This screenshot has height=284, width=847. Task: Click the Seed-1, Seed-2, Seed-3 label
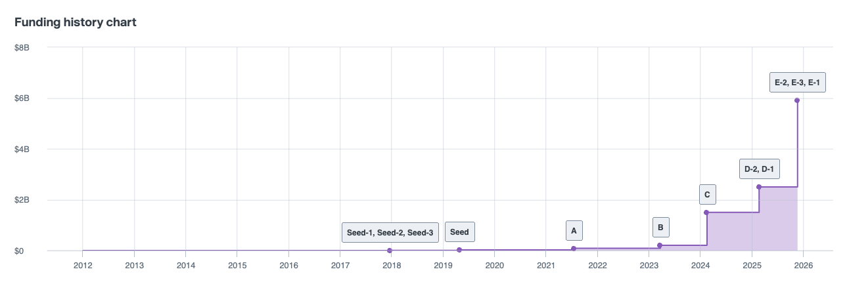(x=390, y=232)
